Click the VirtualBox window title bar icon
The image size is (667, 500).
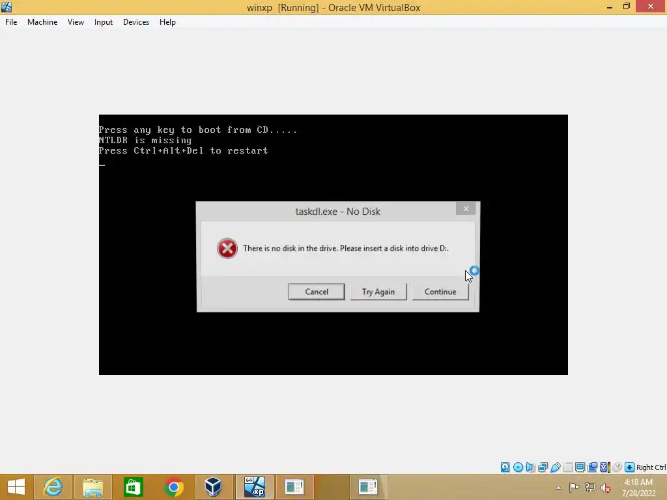tap(7, 7)
